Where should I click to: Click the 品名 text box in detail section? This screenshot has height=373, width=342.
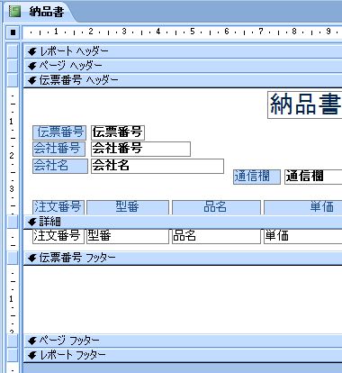pyautogui.click(x=216, y=236)
